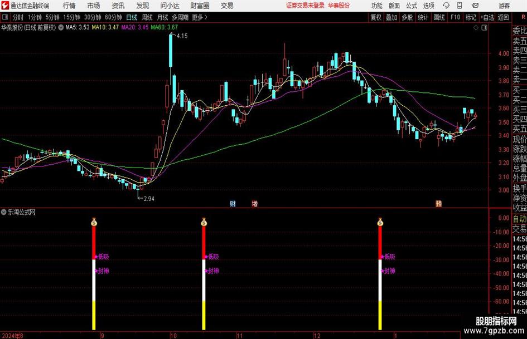The width and height of the screenshot is (527, 339).
Task: Click third 封神 signal label
Action: pyautogui.click(x=390, y=271)
